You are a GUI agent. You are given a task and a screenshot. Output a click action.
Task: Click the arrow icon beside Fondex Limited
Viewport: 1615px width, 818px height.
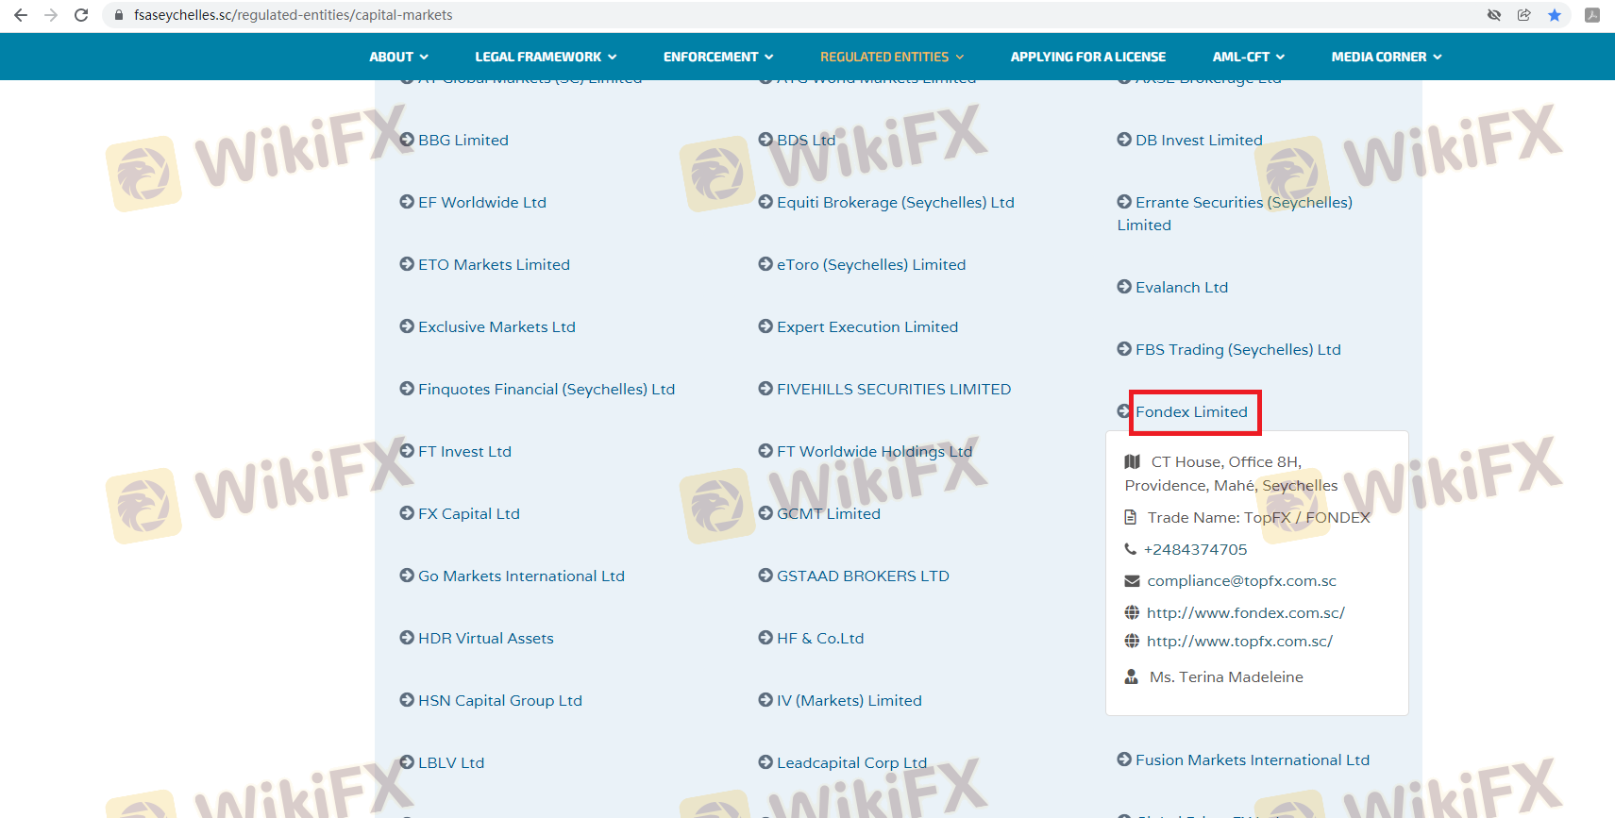tap(1123, 411)
